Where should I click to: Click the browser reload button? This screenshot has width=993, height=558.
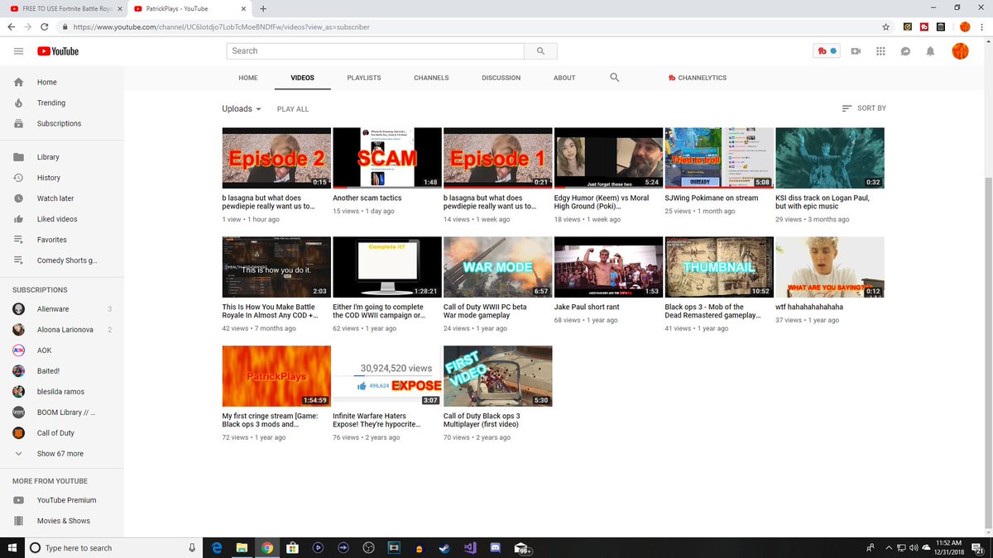(46, 26)
